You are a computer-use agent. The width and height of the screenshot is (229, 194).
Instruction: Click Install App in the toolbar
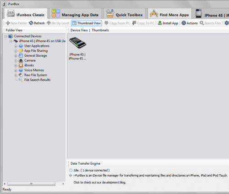(168, 23)
